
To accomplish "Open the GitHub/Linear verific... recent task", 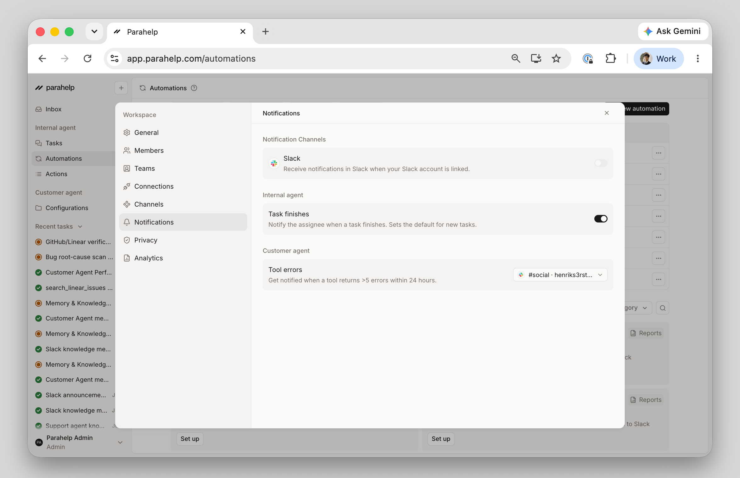I will click(74, 242).
